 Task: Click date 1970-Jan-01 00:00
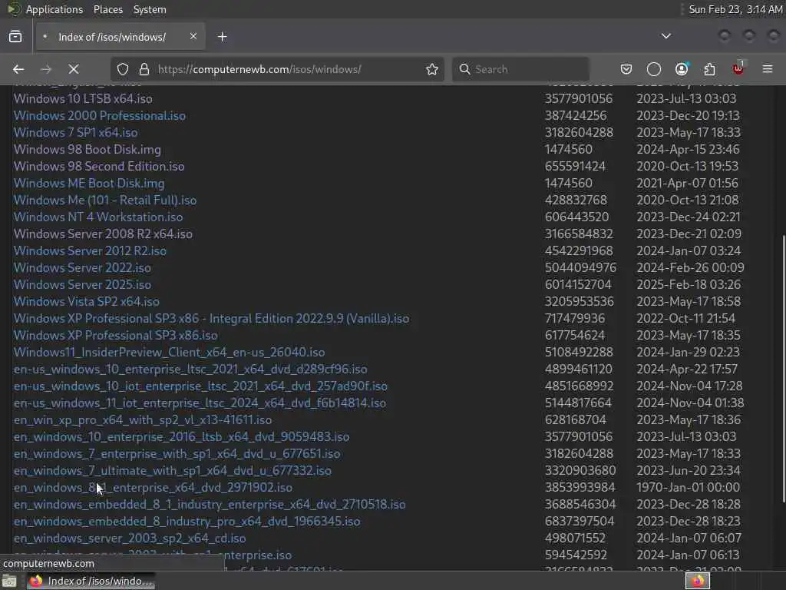point(688,488)
